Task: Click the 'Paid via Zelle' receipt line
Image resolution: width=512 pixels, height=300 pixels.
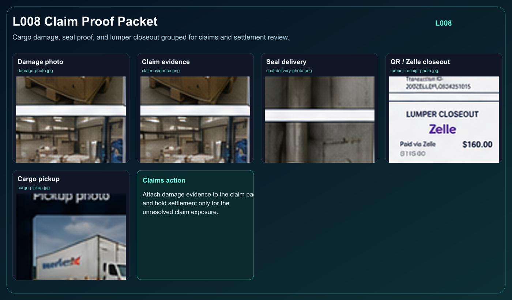Action: click(418, 144)
